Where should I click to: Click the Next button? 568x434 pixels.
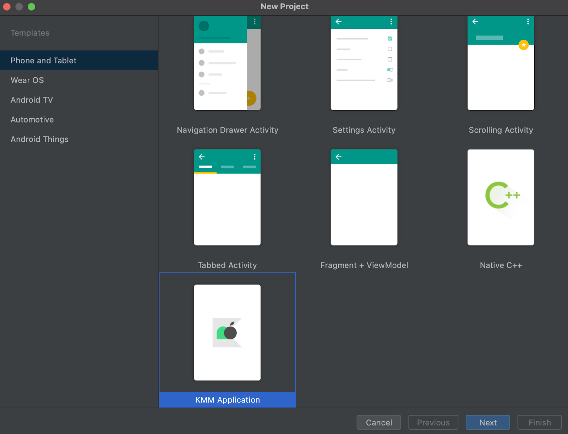pos(487,422)
